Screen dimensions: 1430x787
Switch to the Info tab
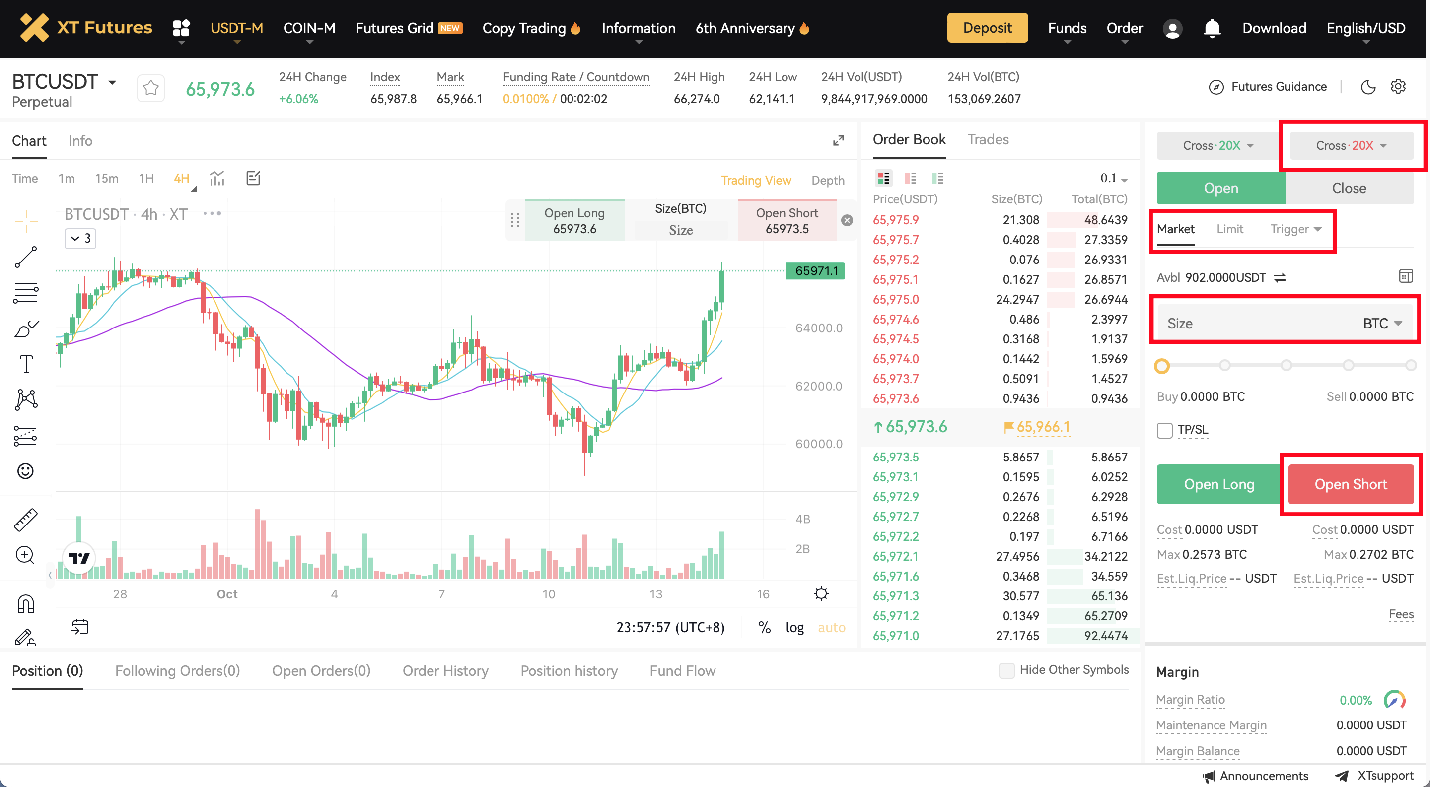(x=80, y=141)
